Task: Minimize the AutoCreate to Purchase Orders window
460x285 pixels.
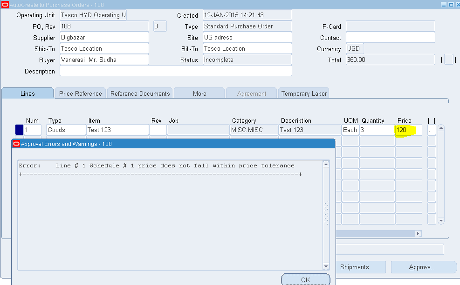Action: 444,5
